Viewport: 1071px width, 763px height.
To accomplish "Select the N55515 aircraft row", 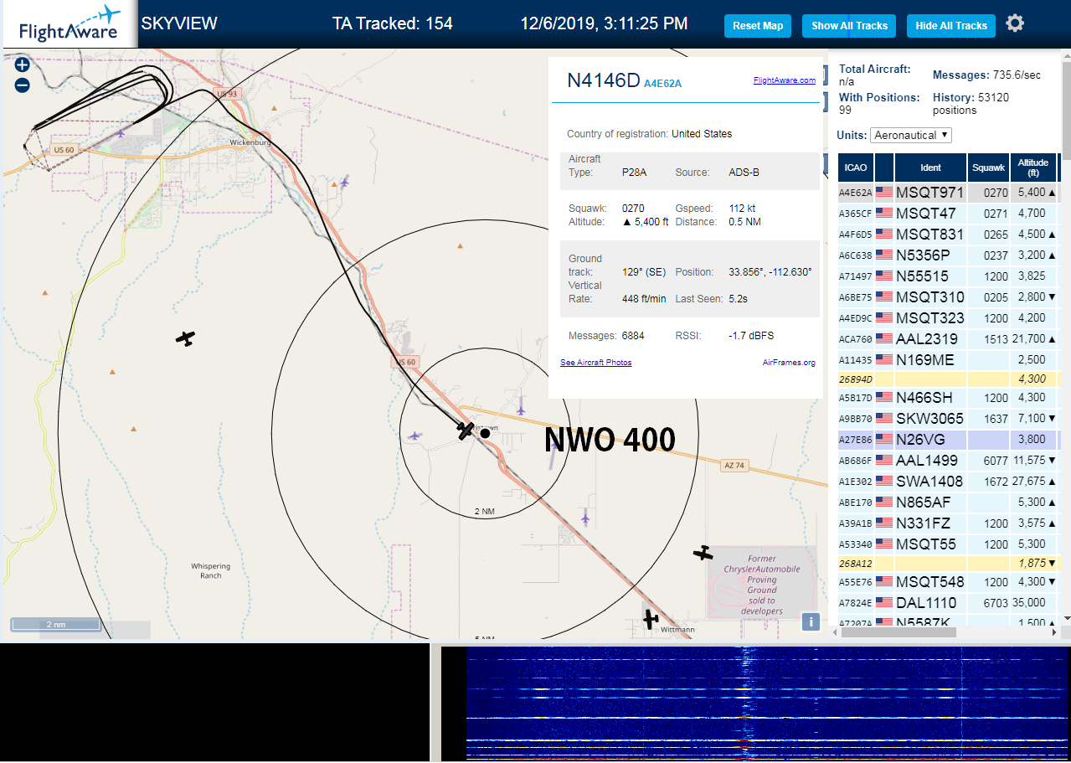I will pyautogui.click(x=948, y=276).
